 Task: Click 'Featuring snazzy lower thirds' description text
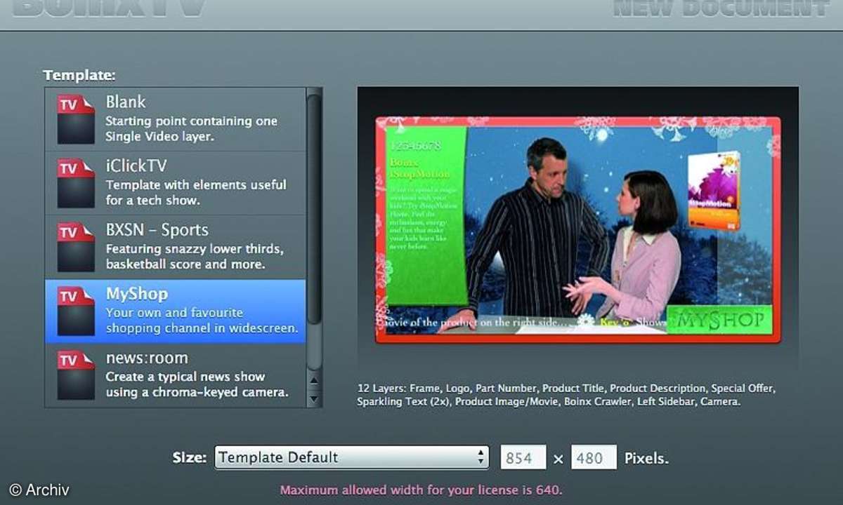tap(195, 249)
